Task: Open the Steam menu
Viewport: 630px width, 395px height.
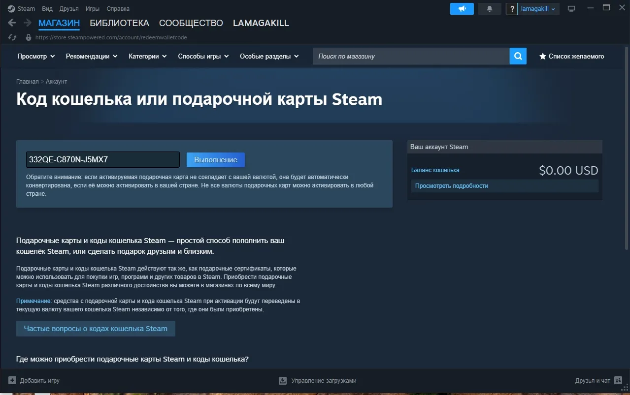Action: coord(26,9)
